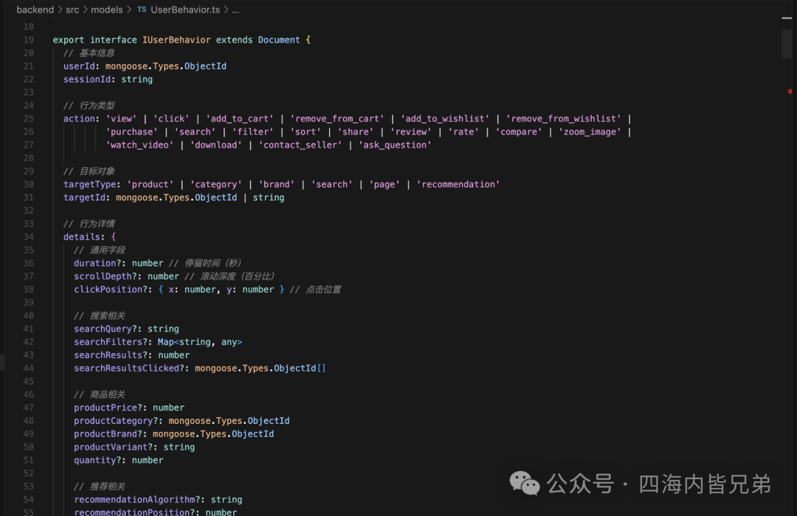The image size is (797, 516).
Task: Click the 'recommendation' string on line 30
Action: (458, 184)
